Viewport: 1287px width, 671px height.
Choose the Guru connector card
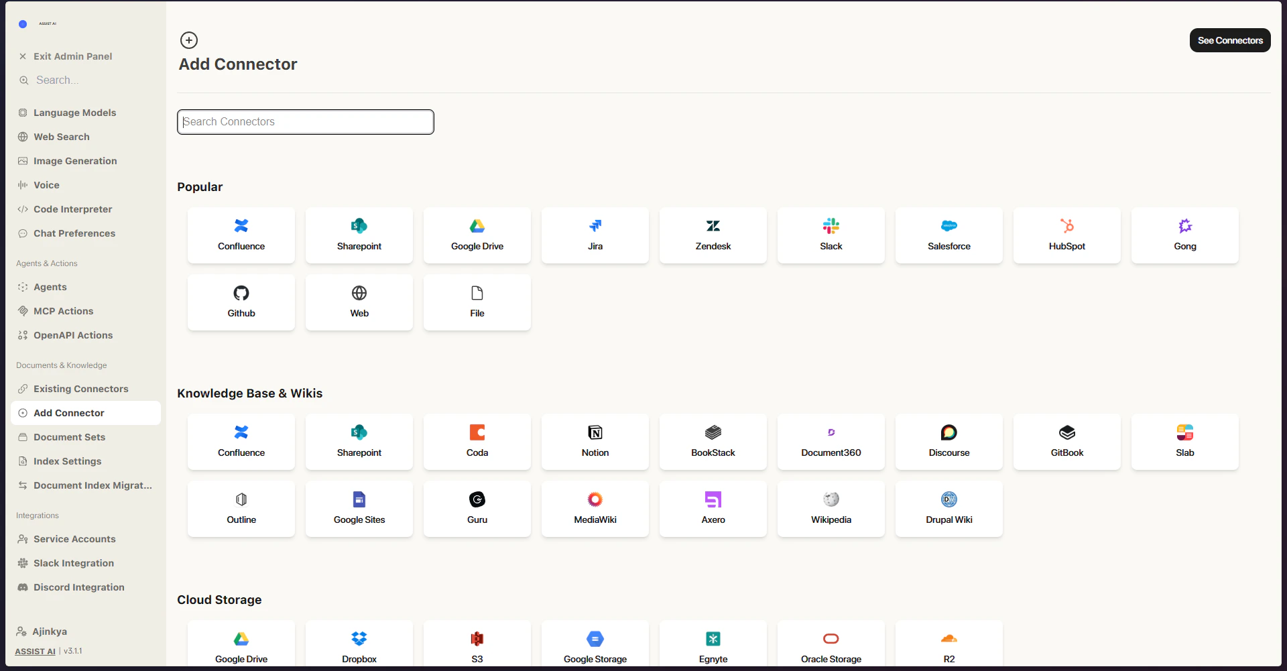tap(477, 509)
